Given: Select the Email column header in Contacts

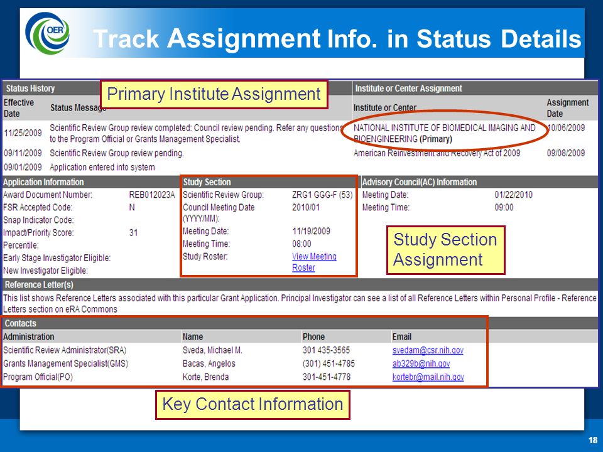Looking at the screenshot, I should point(402,336).
